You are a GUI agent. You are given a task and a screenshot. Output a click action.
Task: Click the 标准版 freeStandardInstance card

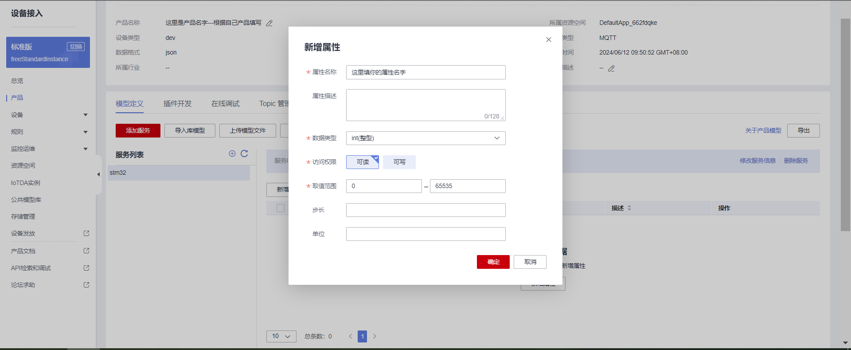(48, 52)
